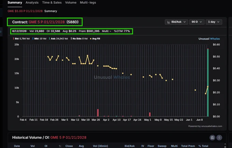Click the table scrollbar up arrow
Image resolution: width=232 pixels, height=148 pixels.
(x=225, y=144)
